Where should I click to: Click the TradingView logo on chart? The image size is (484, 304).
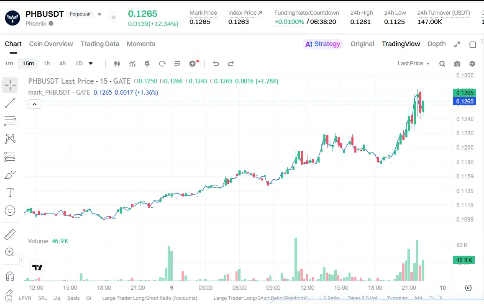tap(37, 268)
